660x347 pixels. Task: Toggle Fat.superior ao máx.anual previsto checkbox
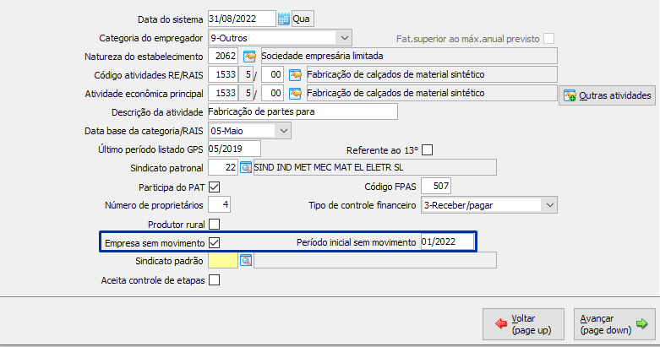click(548, 39)
